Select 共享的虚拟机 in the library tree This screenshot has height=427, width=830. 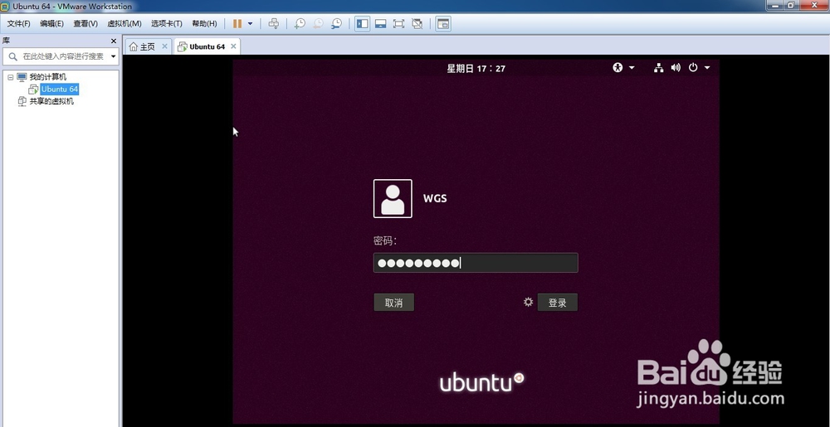pos(51,101)
